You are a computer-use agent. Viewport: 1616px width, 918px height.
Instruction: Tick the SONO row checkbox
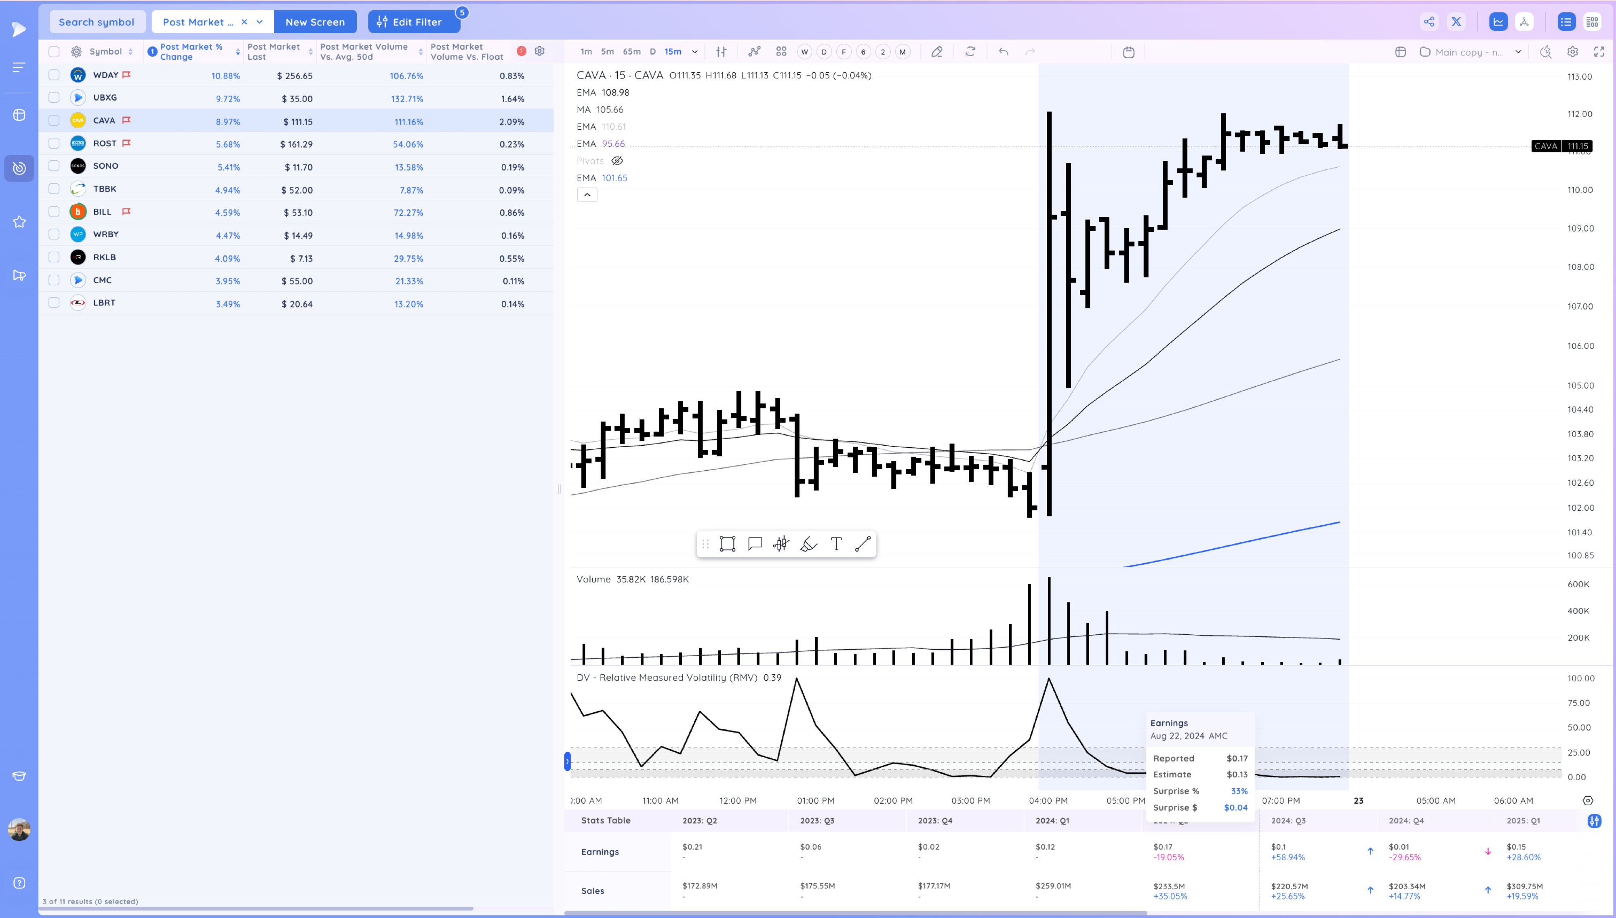point(54,166)
